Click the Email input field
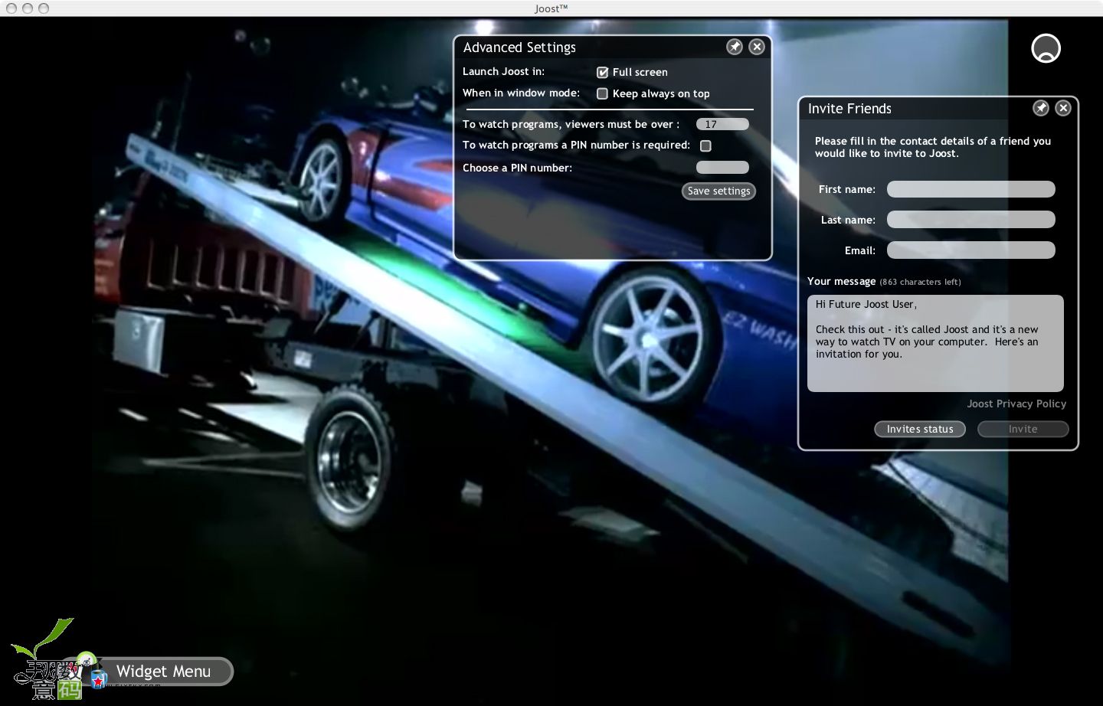The height and width of the screenshot is (706, 1103). (970, 250)
